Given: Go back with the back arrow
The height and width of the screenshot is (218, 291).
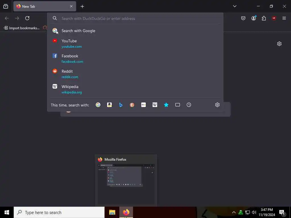Looking at the screenshot, I should point(7,18).
